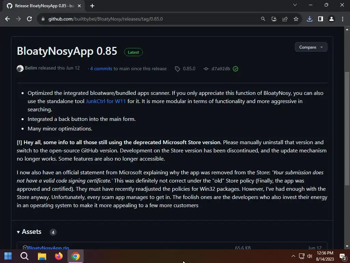Screen dimensions: 350x263
Task: Open the Belim author profile link
Action: pyautogui.click(x=31, y=68)
